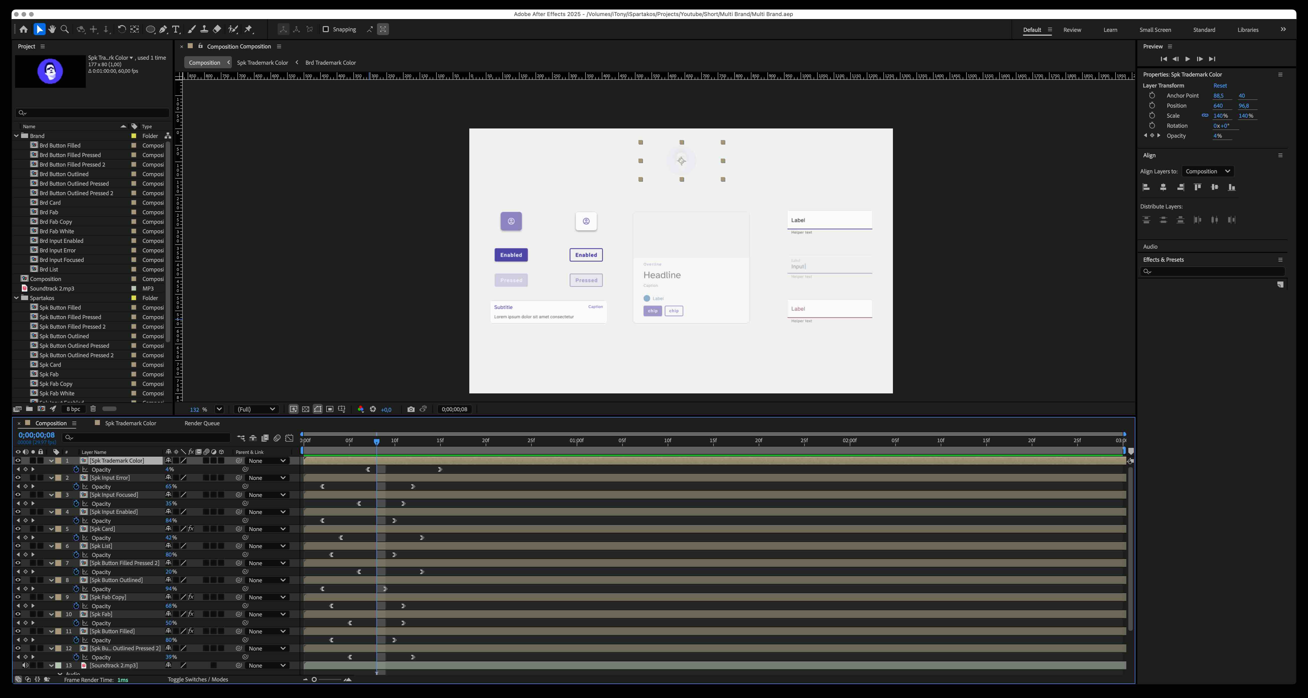Click the Align Left icon
This screenshot has width=1308, height=698.
click(1146, 187)
